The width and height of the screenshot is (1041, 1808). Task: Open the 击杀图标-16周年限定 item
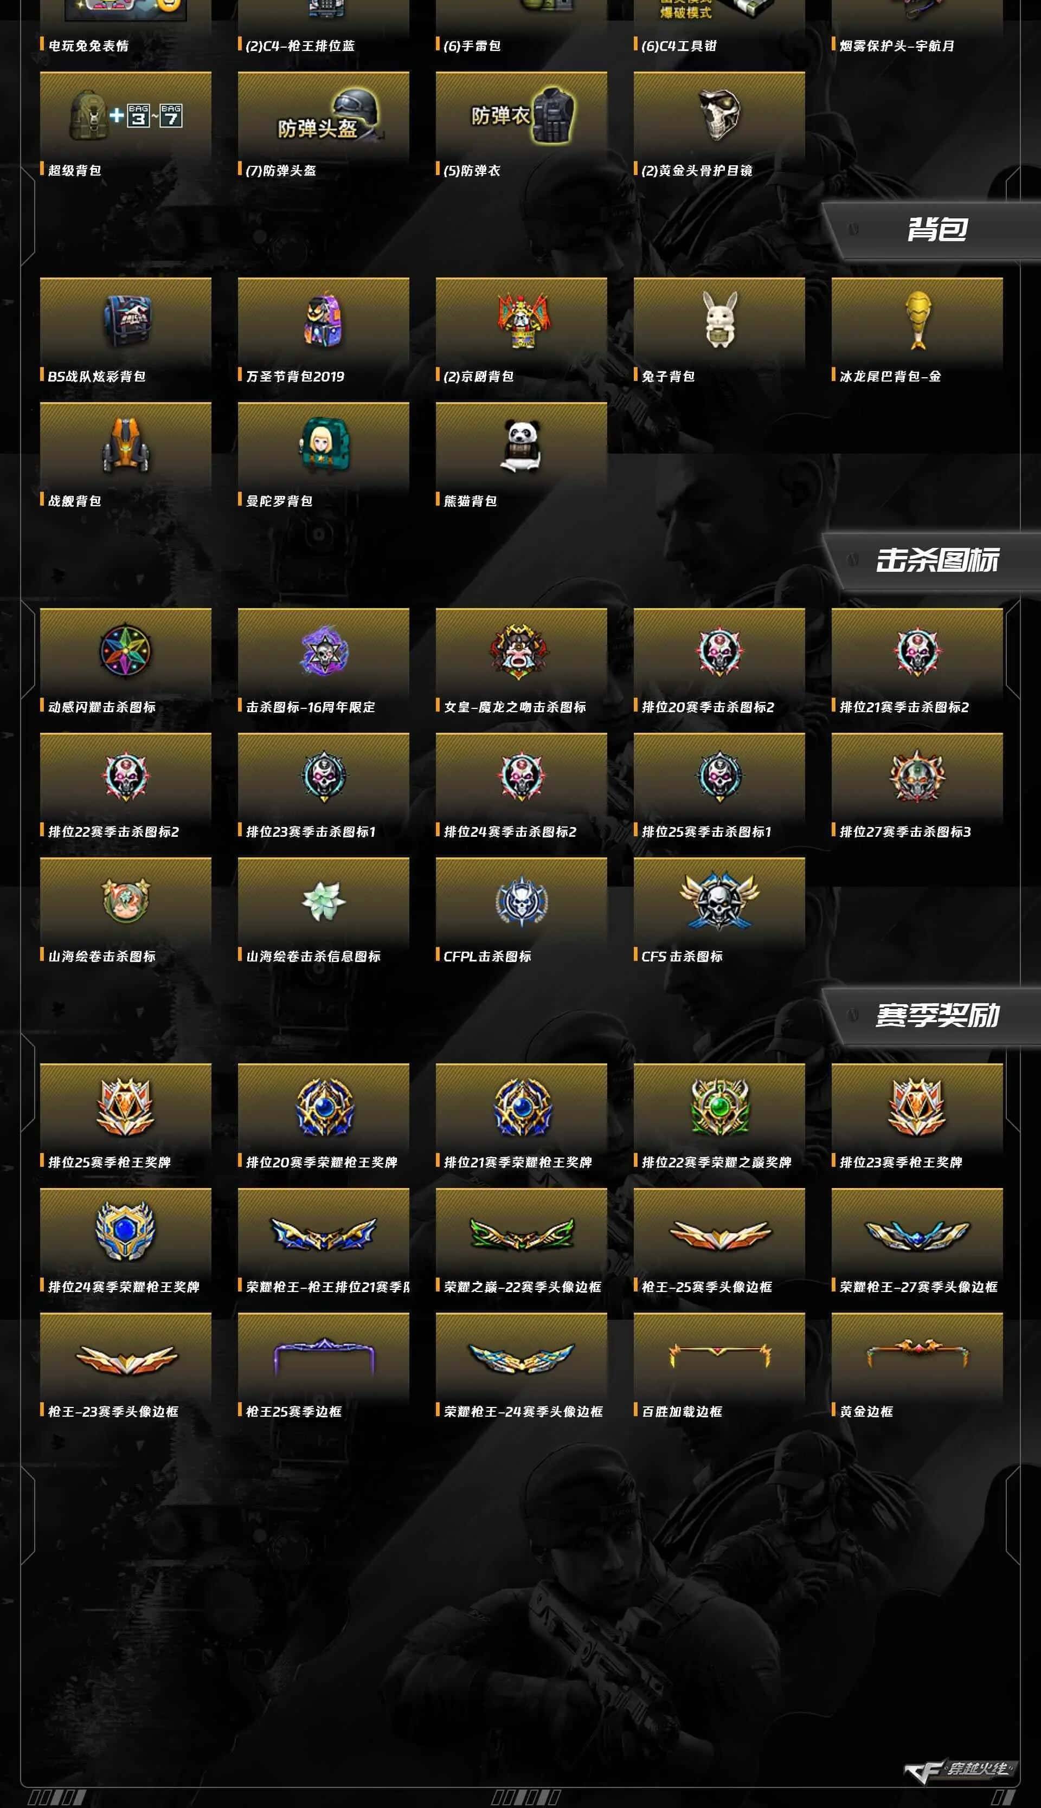point(323,650)
